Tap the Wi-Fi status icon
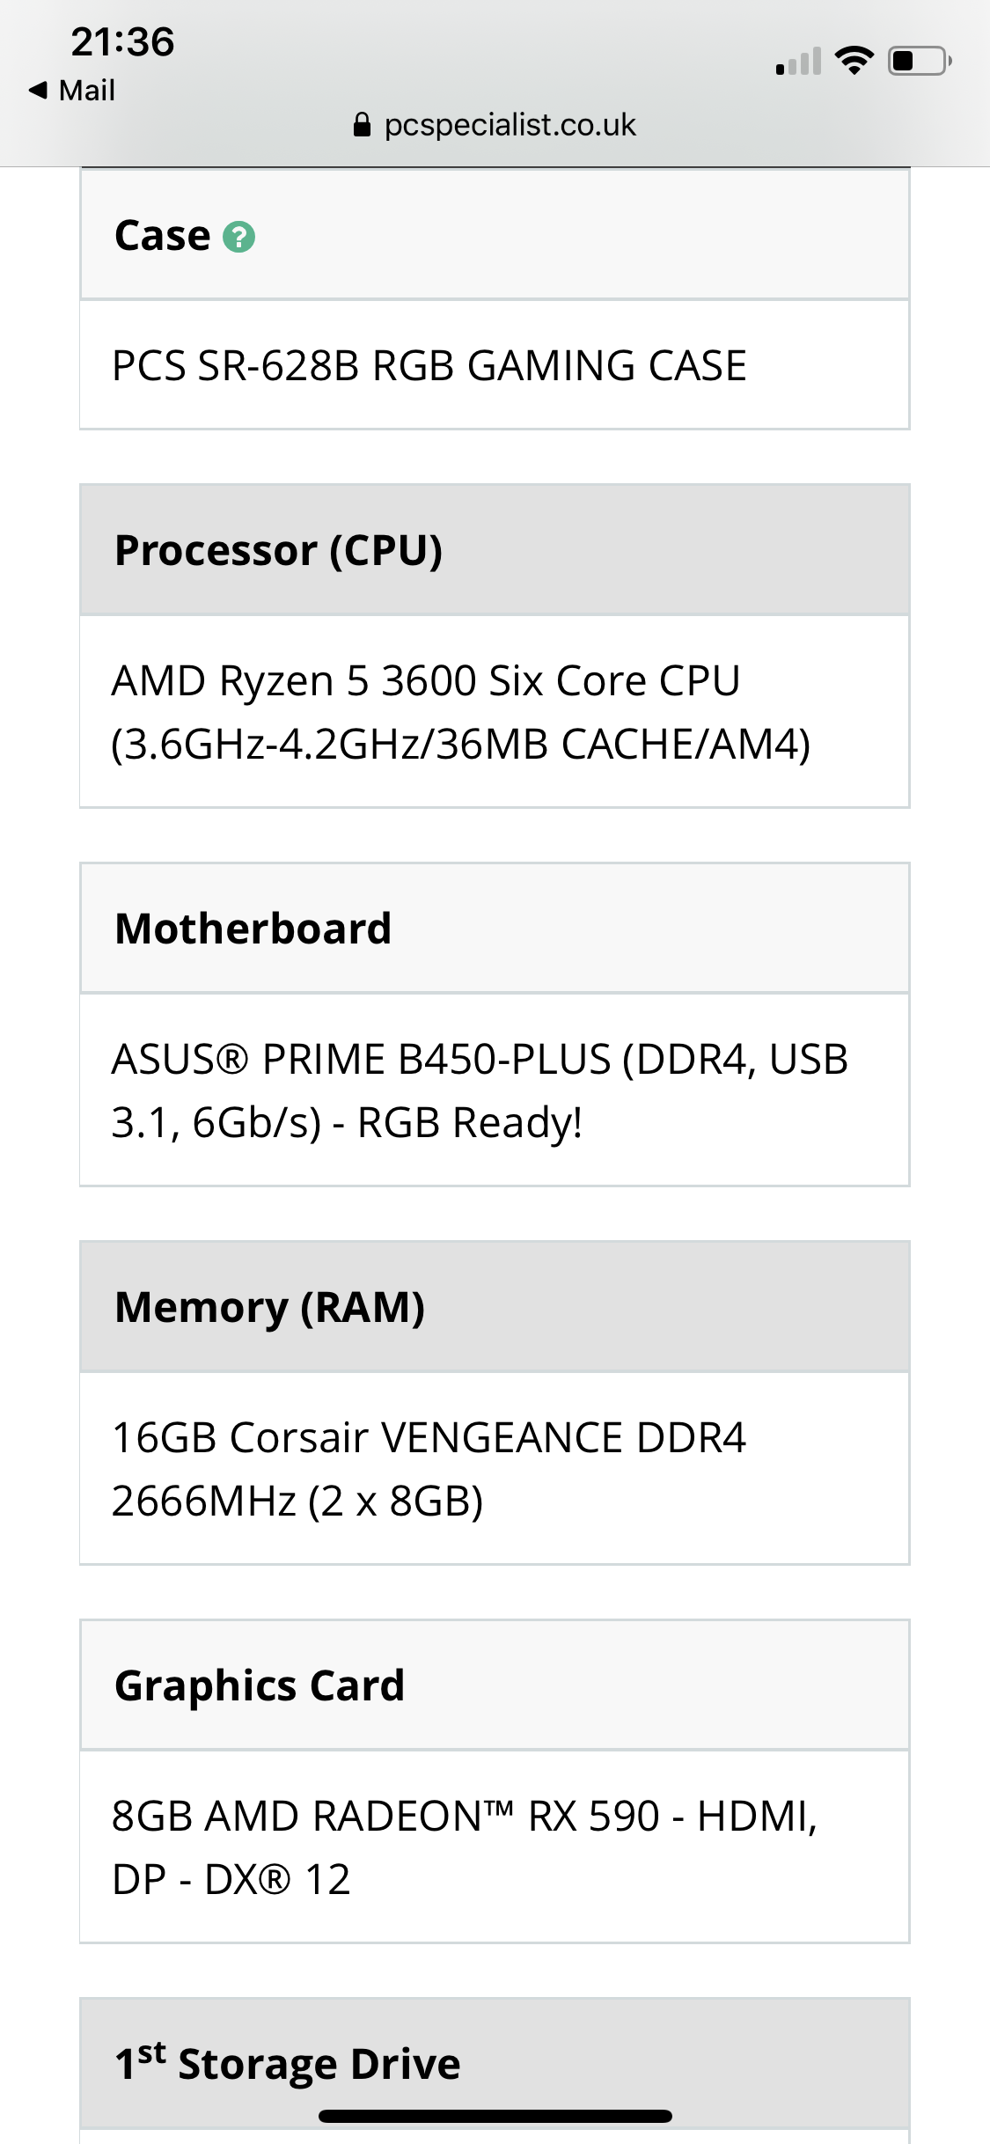This screenshot has height=2144, width=990. click(854, 61)
